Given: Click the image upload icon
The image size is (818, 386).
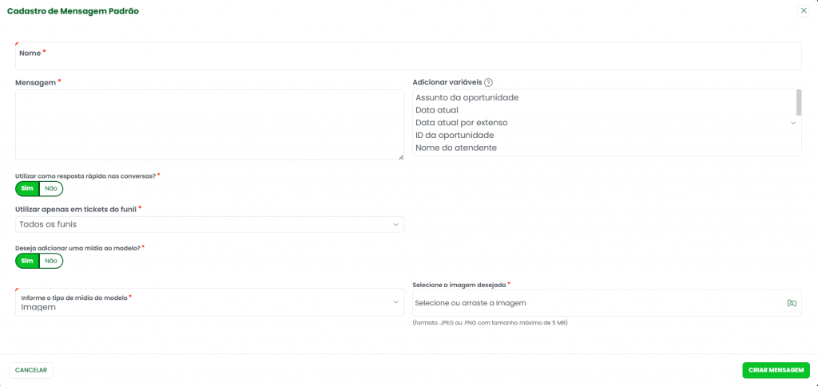Looking at the screenshot, I should point(792,303).
